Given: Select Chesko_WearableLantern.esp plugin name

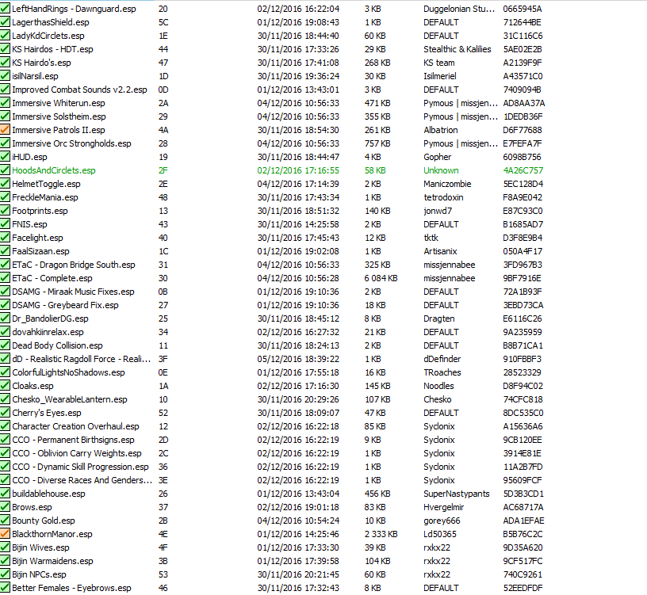Looking at the screenshot, I should coord(70,399).
